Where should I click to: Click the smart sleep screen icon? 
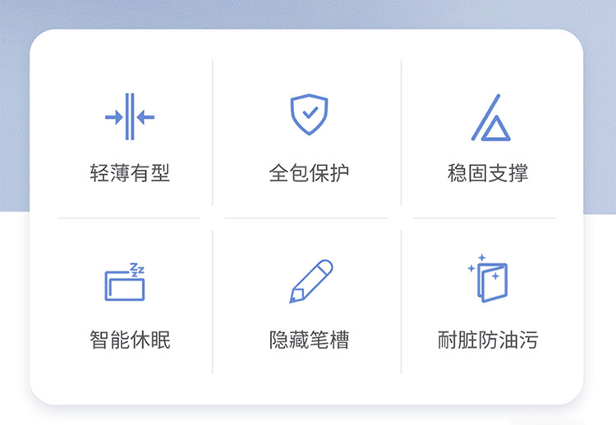(x=125, y=282)
